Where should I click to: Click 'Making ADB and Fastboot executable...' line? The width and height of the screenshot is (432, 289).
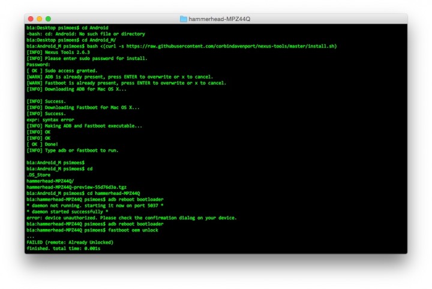coord(85,126)
